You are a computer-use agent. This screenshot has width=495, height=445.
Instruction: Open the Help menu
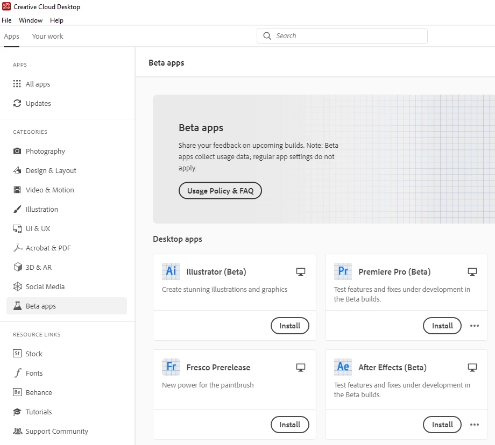click(x=57, y=20)
